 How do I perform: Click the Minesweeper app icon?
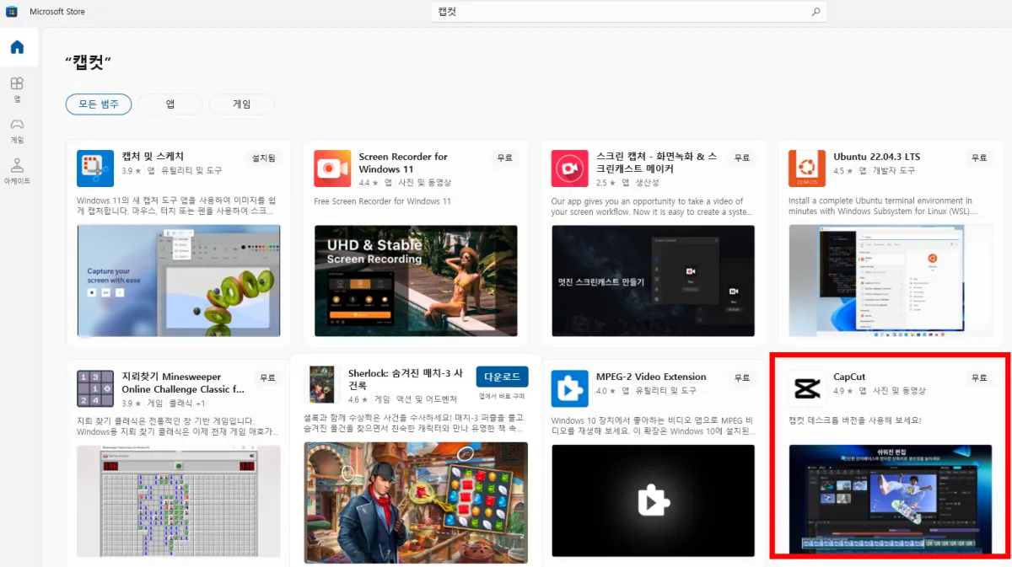(x=94, y=388)
